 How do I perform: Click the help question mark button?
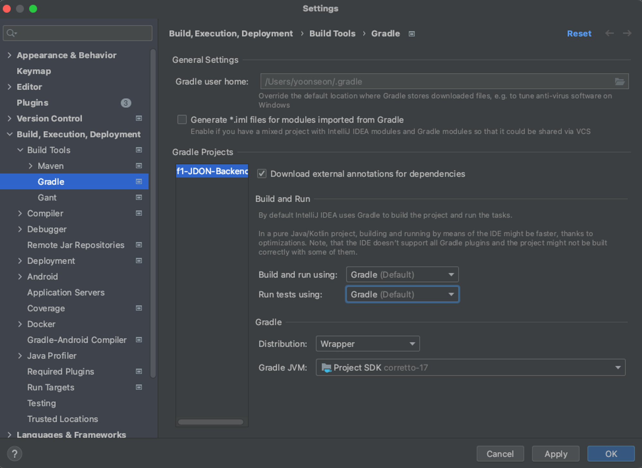pyautogui.click(x=14, y=454)
